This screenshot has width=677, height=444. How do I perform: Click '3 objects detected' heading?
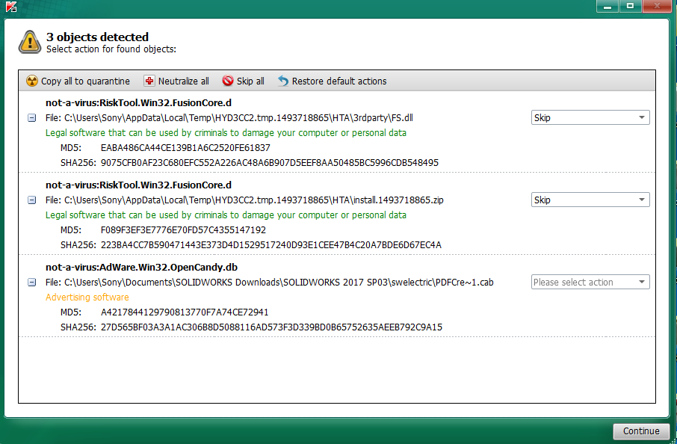97,37
